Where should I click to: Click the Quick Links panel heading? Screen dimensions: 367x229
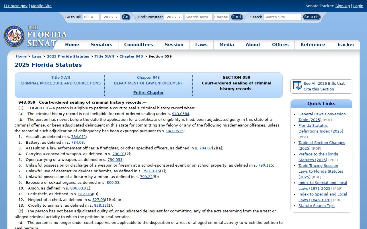(x=321, y=104)
